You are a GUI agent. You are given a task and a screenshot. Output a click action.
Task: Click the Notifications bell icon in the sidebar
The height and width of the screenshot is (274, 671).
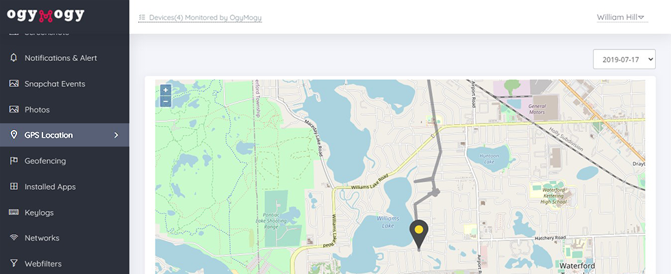[14, 58]
